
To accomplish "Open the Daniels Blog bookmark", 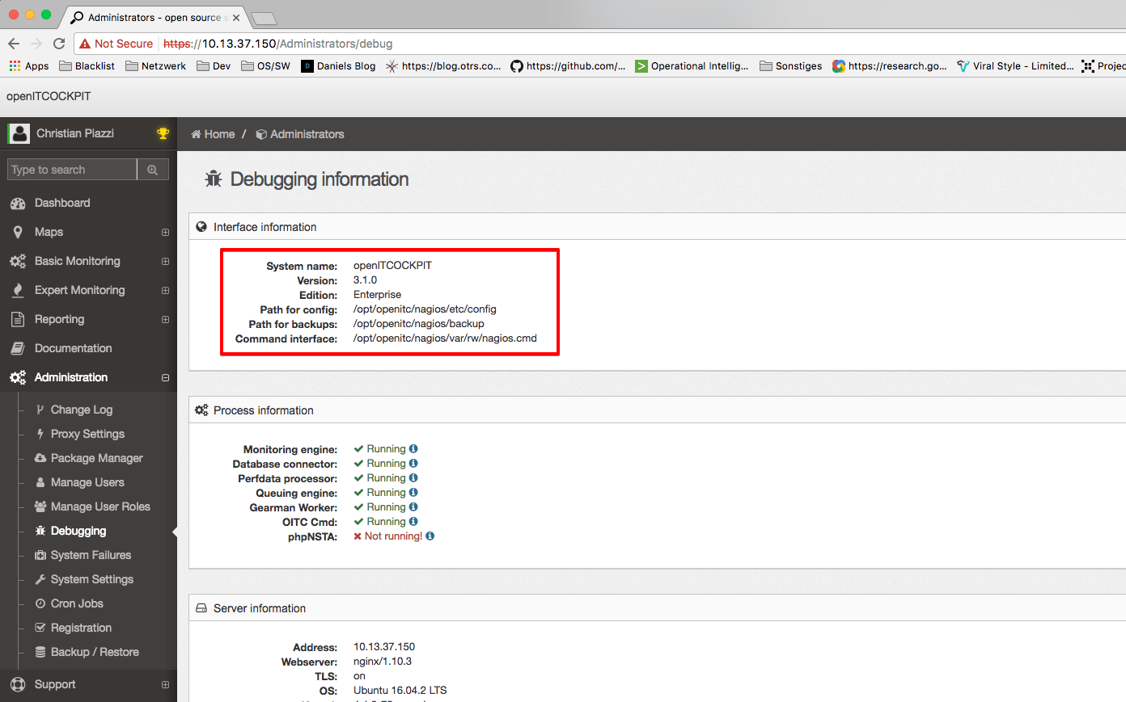I will (x=338, y=66).
